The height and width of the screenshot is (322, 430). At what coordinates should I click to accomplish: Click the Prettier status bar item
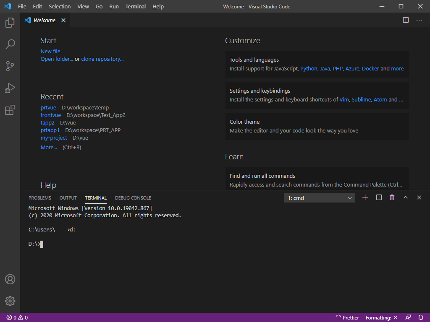pyautogui.click(x=347, y=318)
